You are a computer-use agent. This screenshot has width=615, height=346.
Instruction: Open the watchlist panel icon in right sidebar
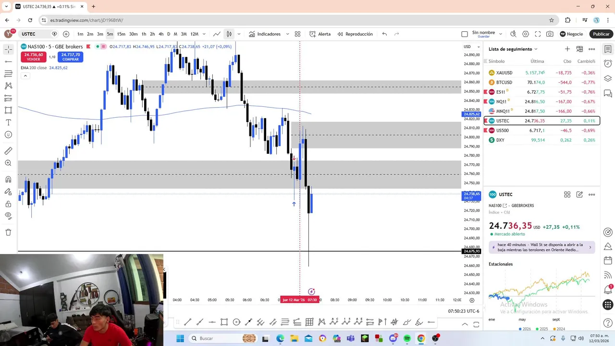tap(608, 49)
